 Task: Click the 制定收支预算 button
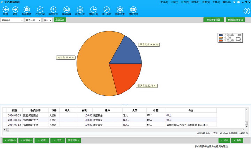pos(214,20)
